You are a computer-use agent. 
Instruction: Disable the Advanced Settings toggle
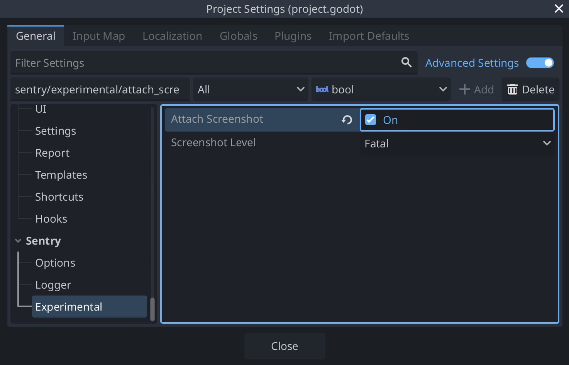[x=540, y=63]
